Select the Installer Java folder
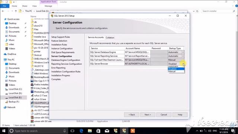 click(x=40, y=37)
